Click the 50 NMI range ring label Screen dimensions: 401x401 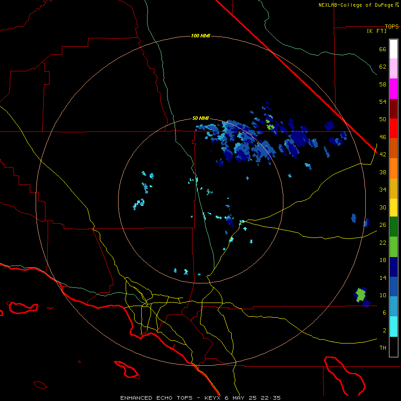200,118
